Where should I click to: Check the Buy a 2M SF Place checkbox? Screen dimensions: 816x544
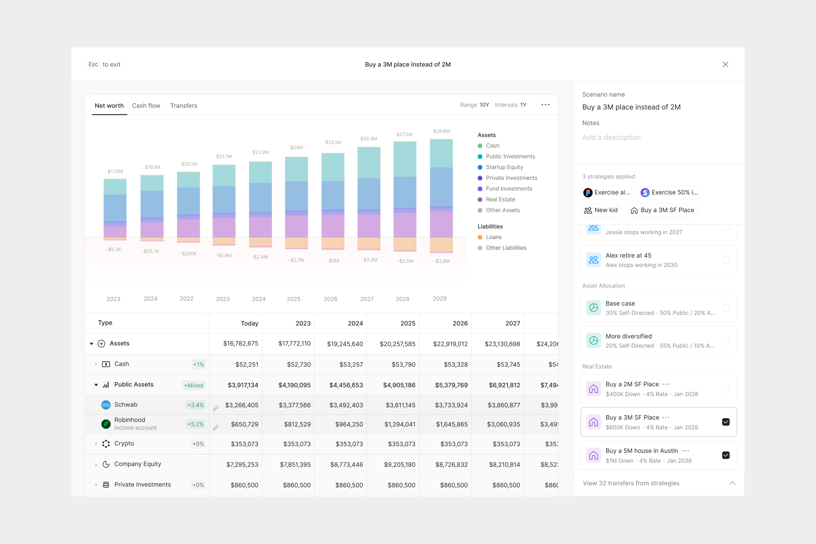[x=726, y=389]
